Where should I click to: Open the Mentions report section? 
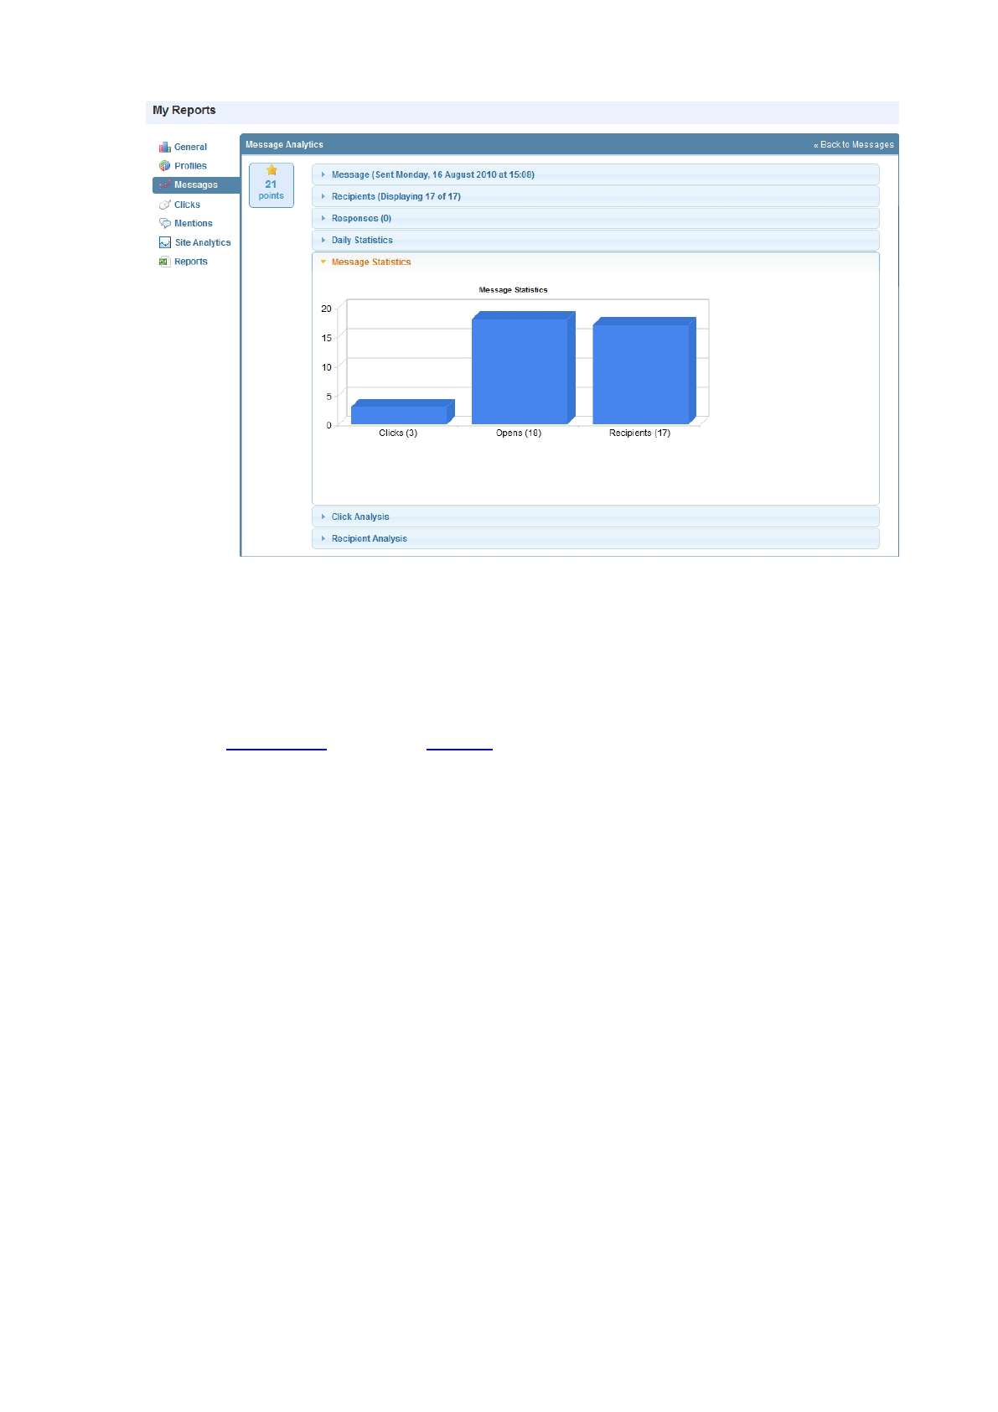[x=194, y=224]
